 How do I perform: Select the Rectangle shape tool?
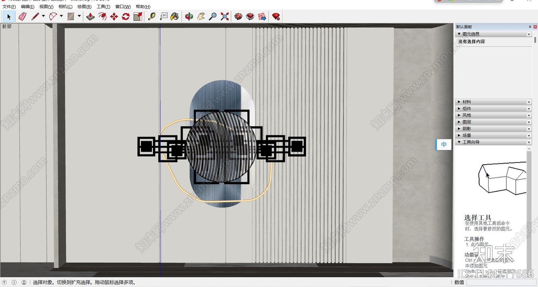coord(71,16)
